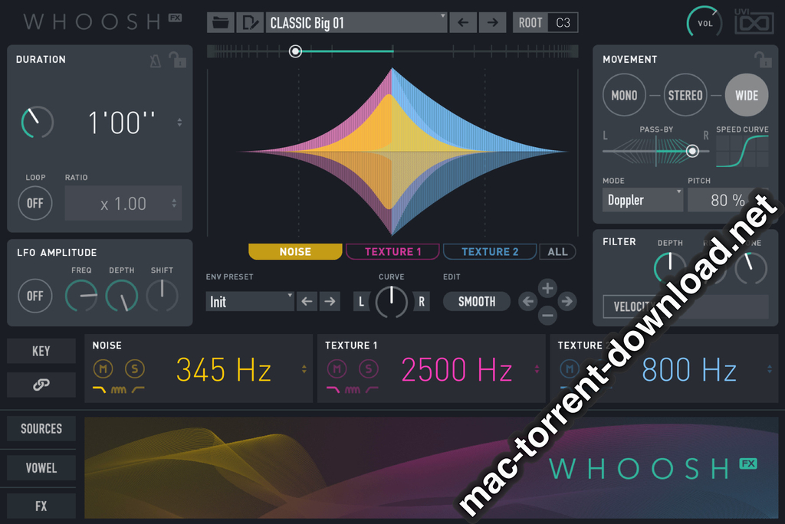Click the UVI logo icon

coord(754,21)
